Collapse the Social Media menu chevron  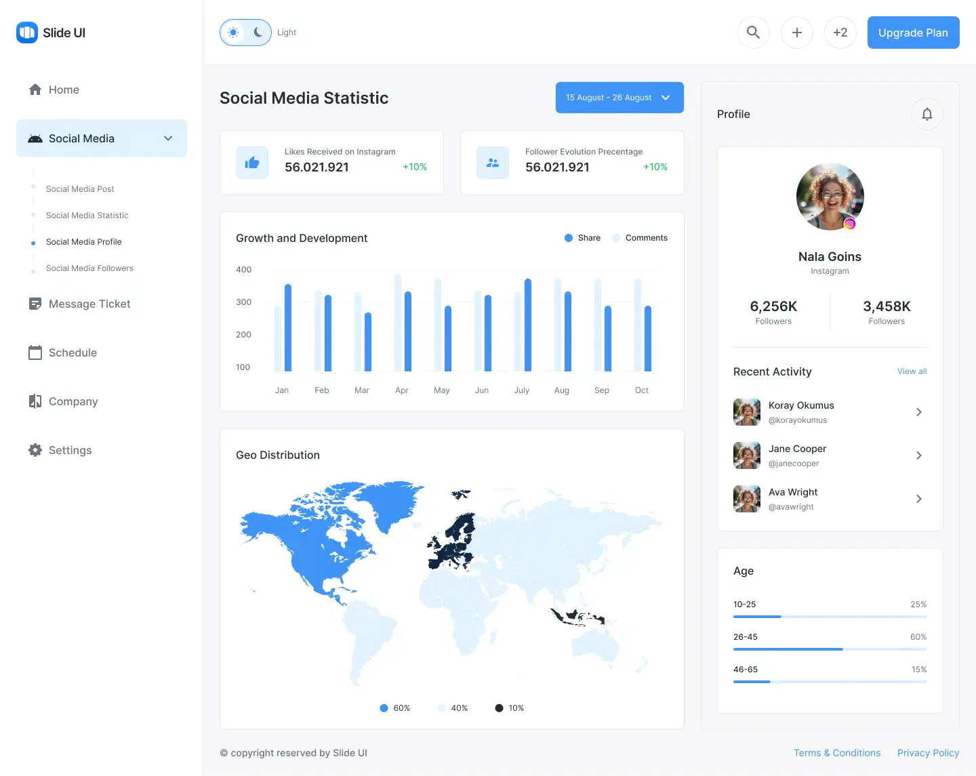(x=168, y=138)
